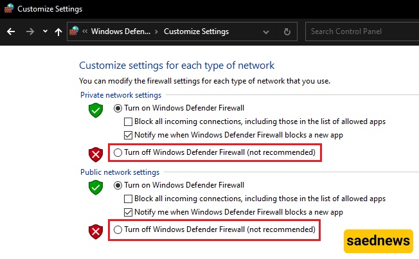
Task: Go up one level with up arrow
Action: (x=58, y=31)
